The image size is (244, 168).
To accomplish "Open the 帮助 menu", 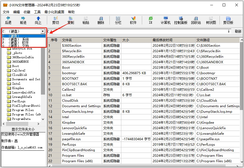I will point(71,12).
